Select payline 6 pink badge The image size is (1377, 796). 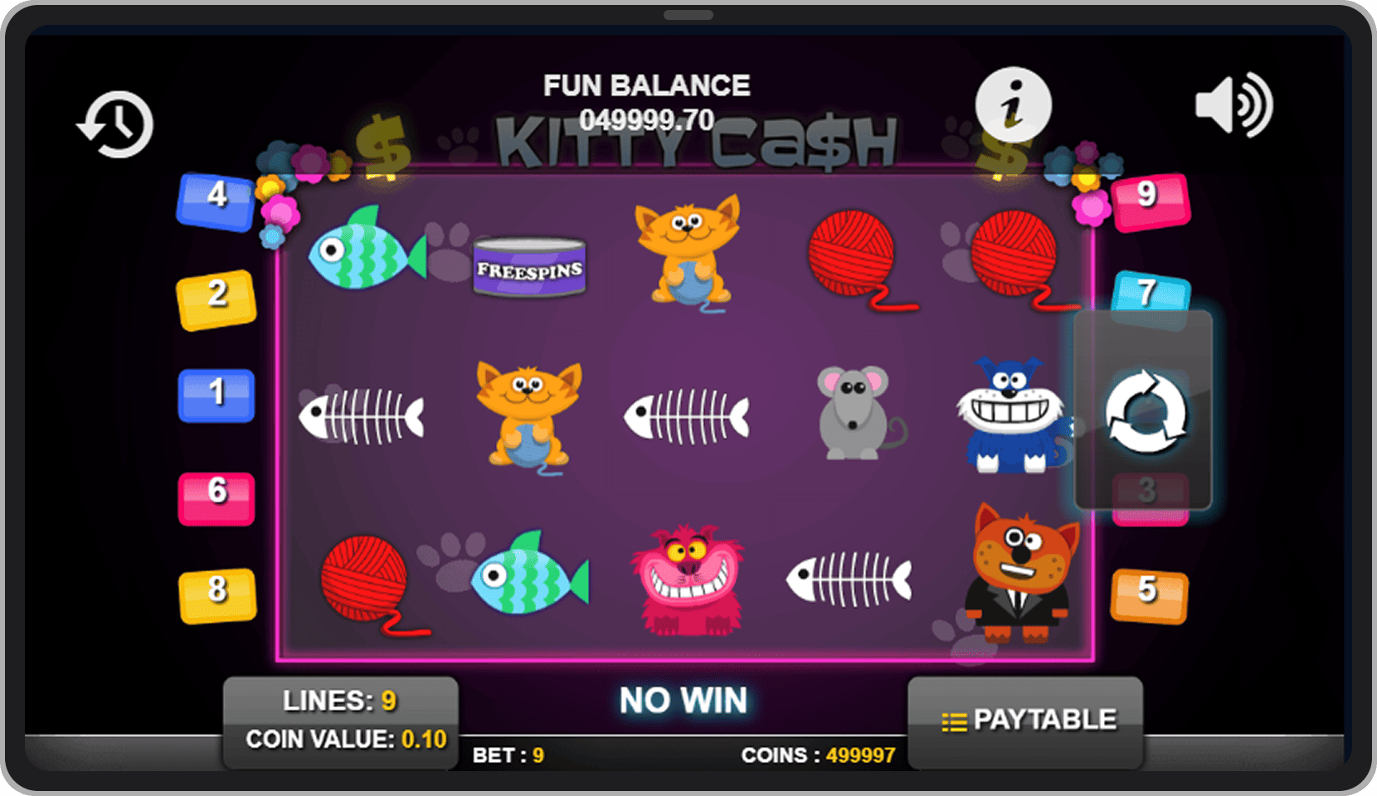tap(217, 498)
